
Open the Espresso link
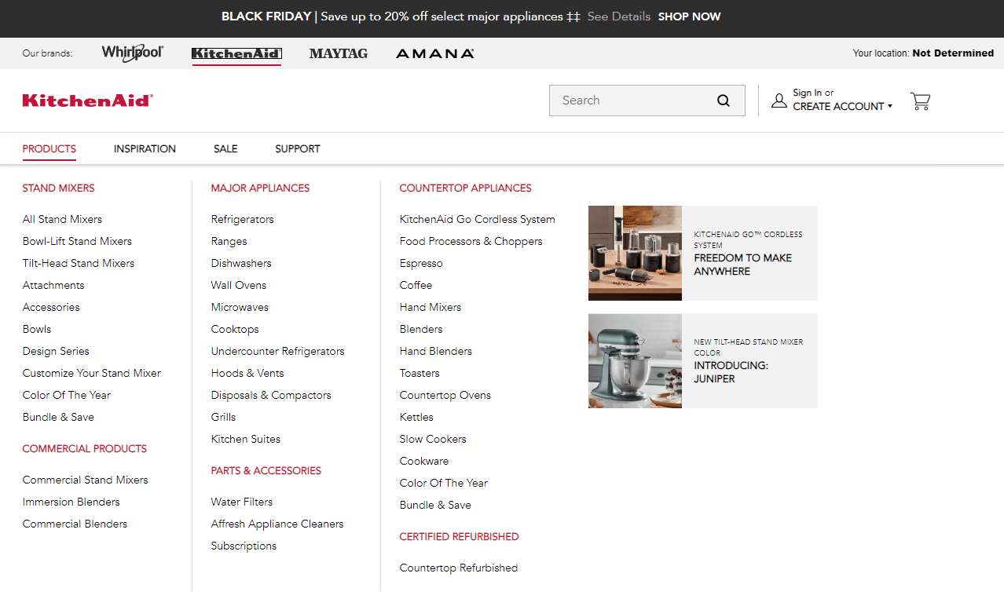click(421, 263)
